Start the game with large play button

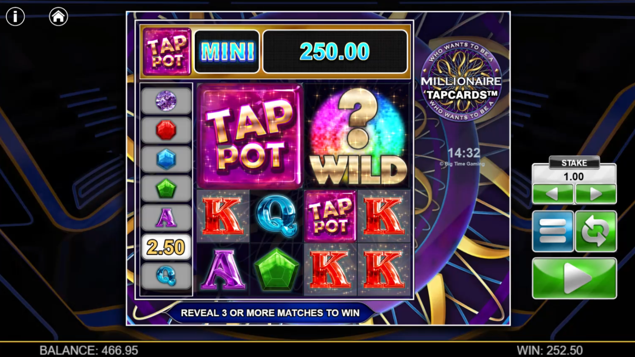[x=574, y=278]
